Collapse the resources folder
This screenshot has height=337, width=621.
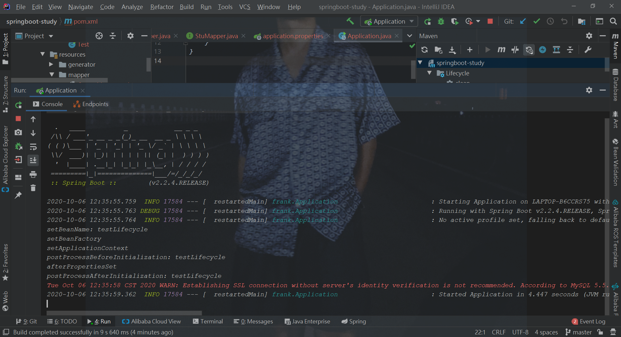43,54
